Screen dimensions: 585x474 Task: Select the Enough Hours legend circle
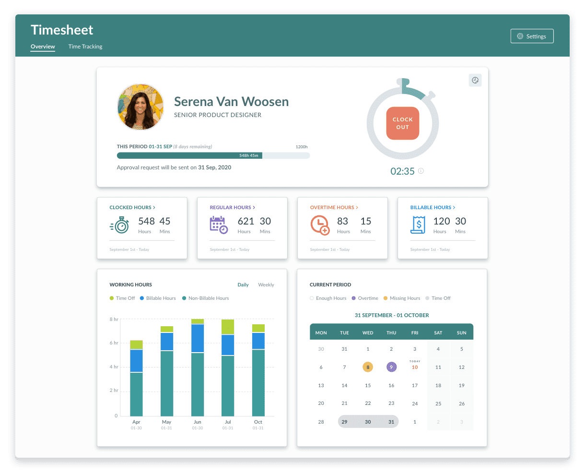[x=312, y=298]
